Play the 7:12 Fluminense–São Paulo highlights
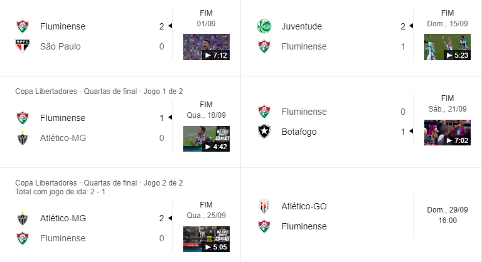This screenshot has width=482, height=262. (x=206, y=47)
